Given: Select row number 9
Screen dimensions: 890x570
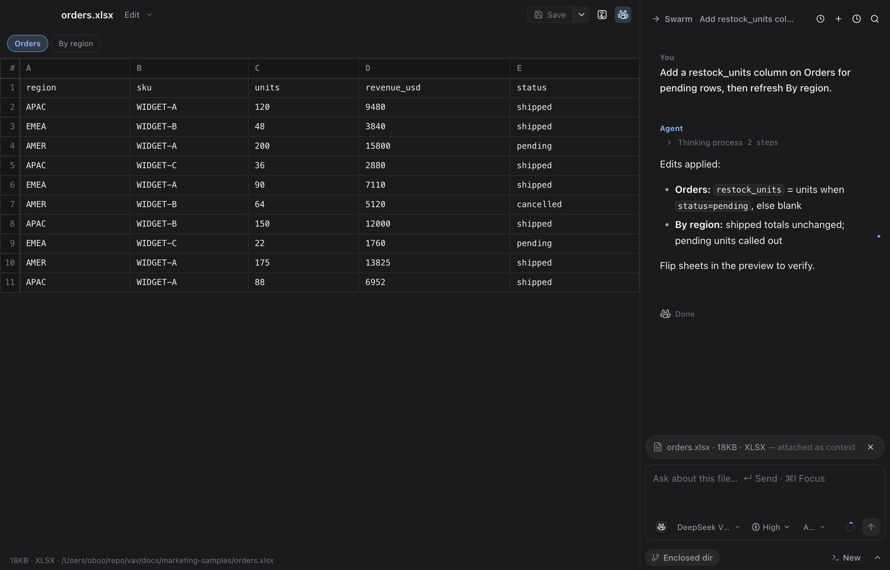Looking at the screenshot, I should point(10,243).
